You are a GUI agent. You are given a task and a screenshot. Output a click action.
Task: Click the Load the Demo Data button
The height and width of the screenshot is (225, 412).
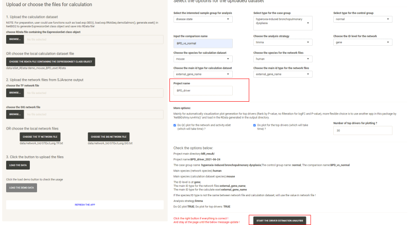click(22, 188)
